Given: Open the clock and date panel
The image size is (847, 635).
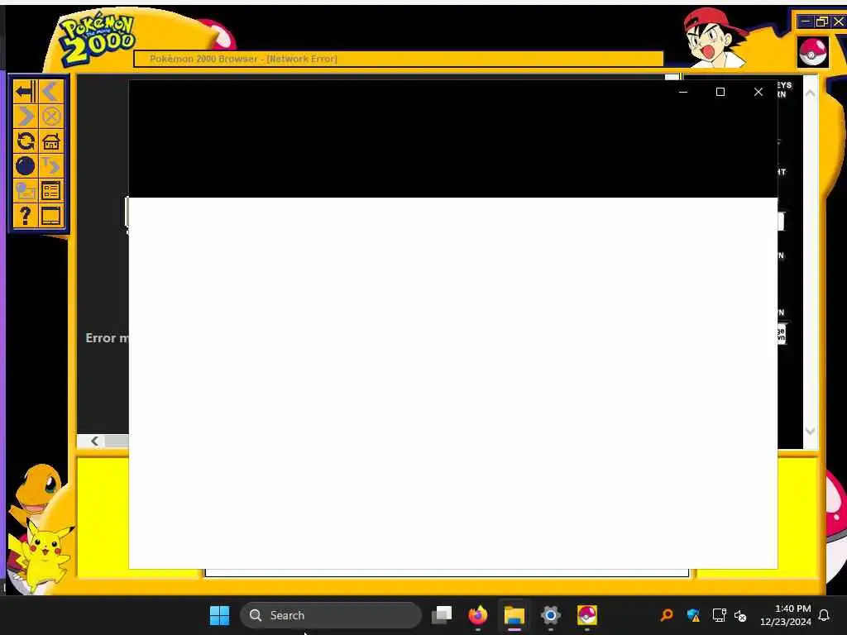Looking at the screenshot, I should pos(786,615).
